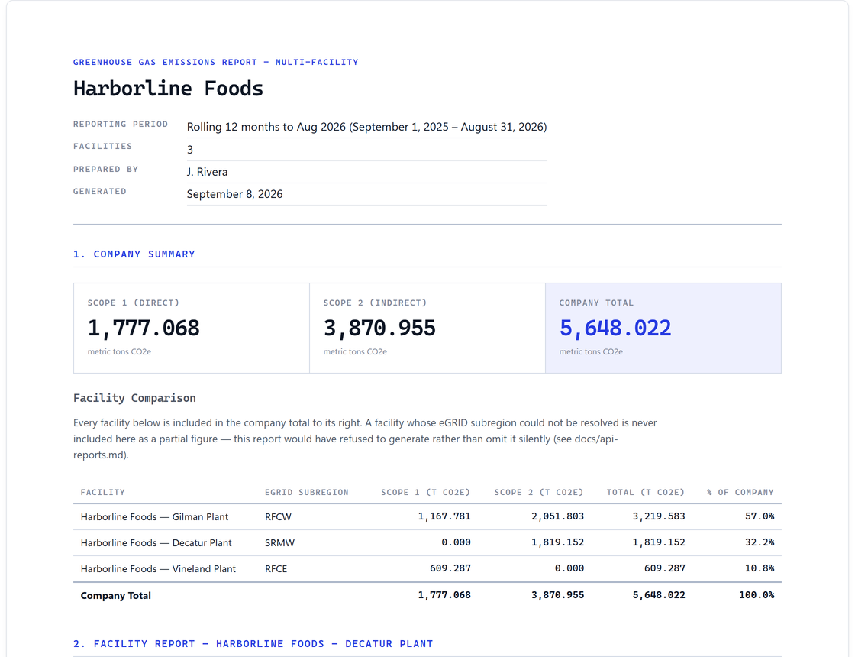Select the Harborline Foods — Decatur Plant row name
The image size is (855, 657).
point(156,543)
